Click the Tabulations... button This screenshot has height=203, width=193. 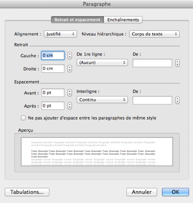click(x=27, y=192)
